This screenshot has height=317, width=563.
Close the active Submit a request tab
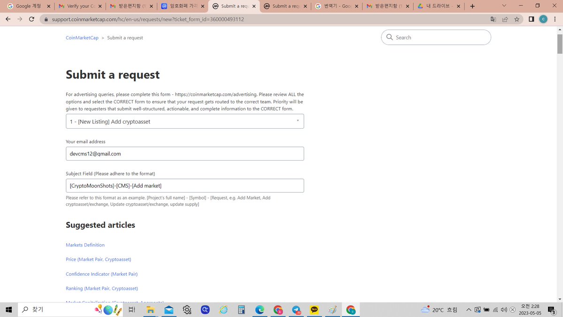[x=253, y=6]
